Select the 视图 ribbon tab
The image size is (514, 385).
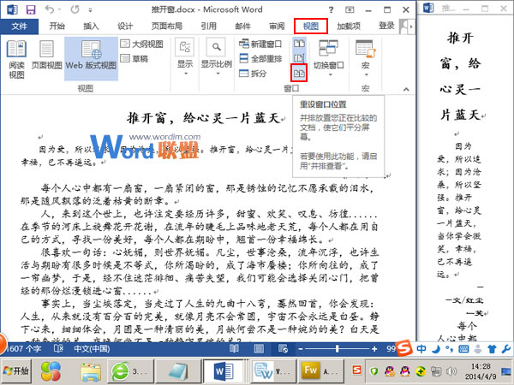click(x=311, y=27)
